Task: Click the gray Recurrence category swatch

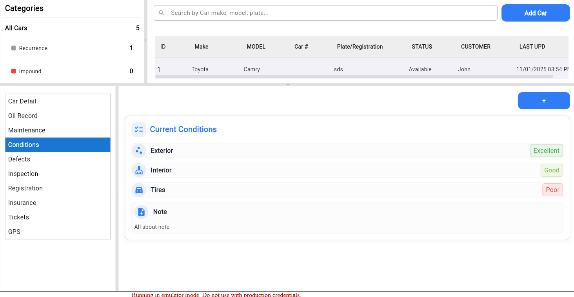Action: point(13,48)
